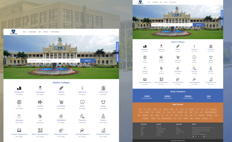
Task: Open Computer Applications laptop icon in left mockup
Action: coord(19,130)
